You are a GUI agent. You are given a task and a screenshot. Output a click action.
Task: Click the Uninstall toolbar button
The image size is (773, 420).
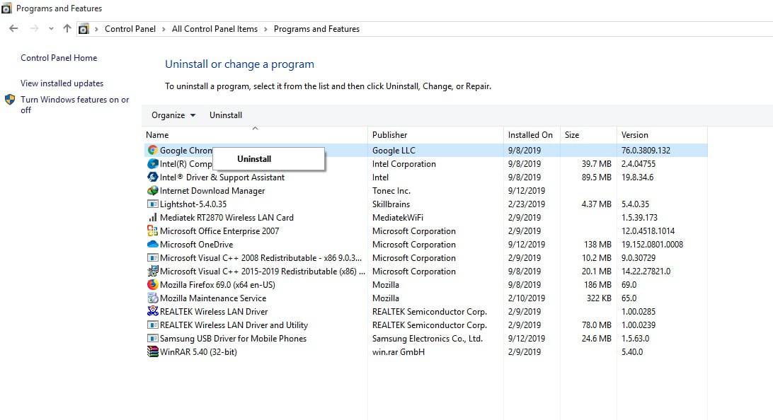pyautogui.click(x=226, y=115)
